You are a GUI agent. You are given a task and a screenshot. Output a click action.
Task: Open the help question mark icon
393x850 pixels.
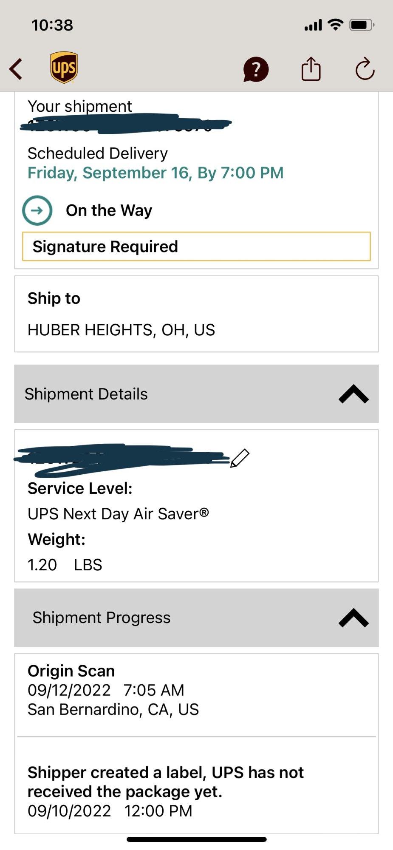click(x=256, y=69)
